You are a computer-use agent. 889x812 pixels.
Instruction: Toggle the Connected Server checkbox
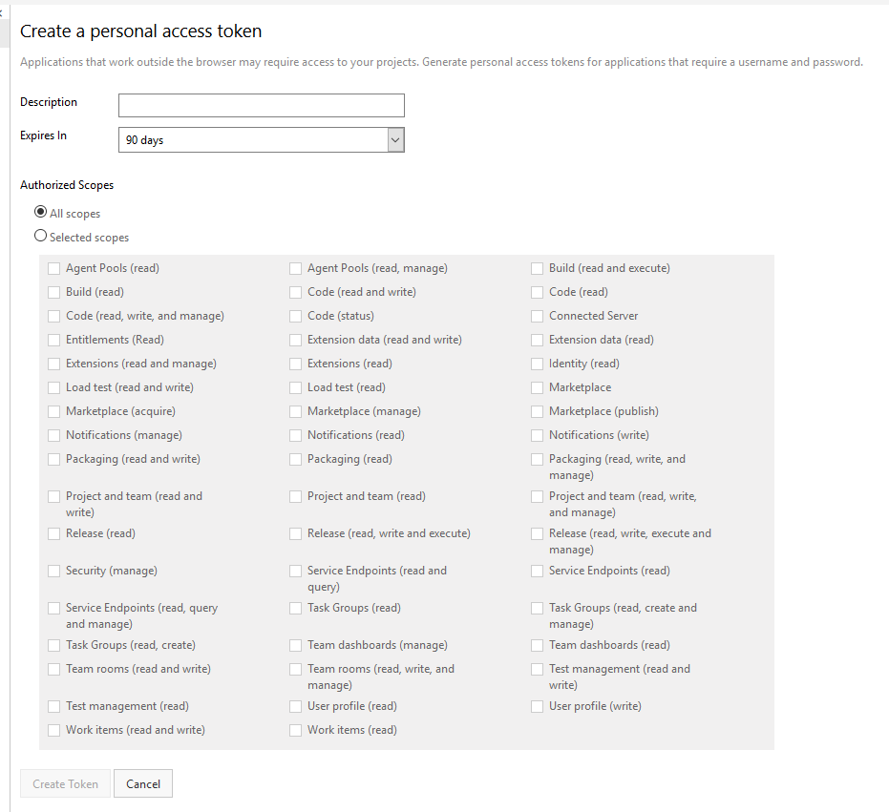coord(538,317)
